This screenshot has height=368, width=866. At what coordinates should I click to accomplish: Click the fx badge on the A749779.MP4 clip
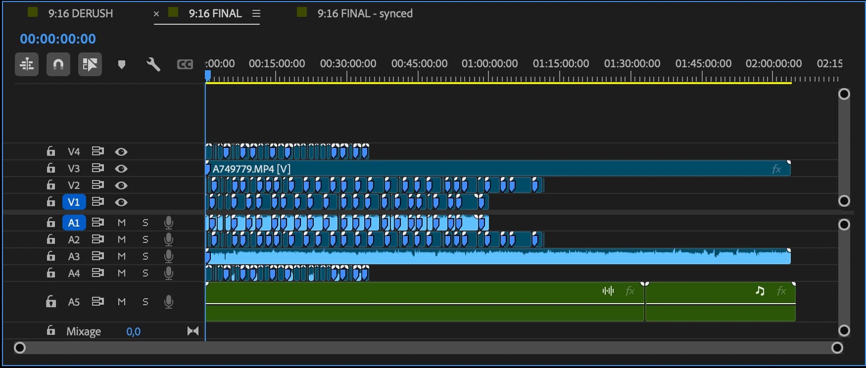pos(776,169)
